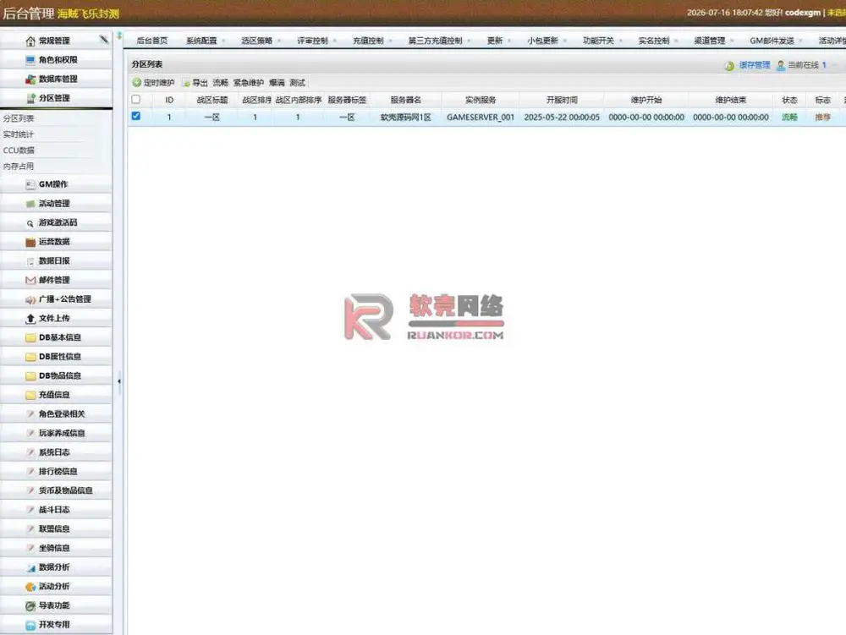
Task: Open the 内存占用 sidebar link
Action: click(19, 166)
